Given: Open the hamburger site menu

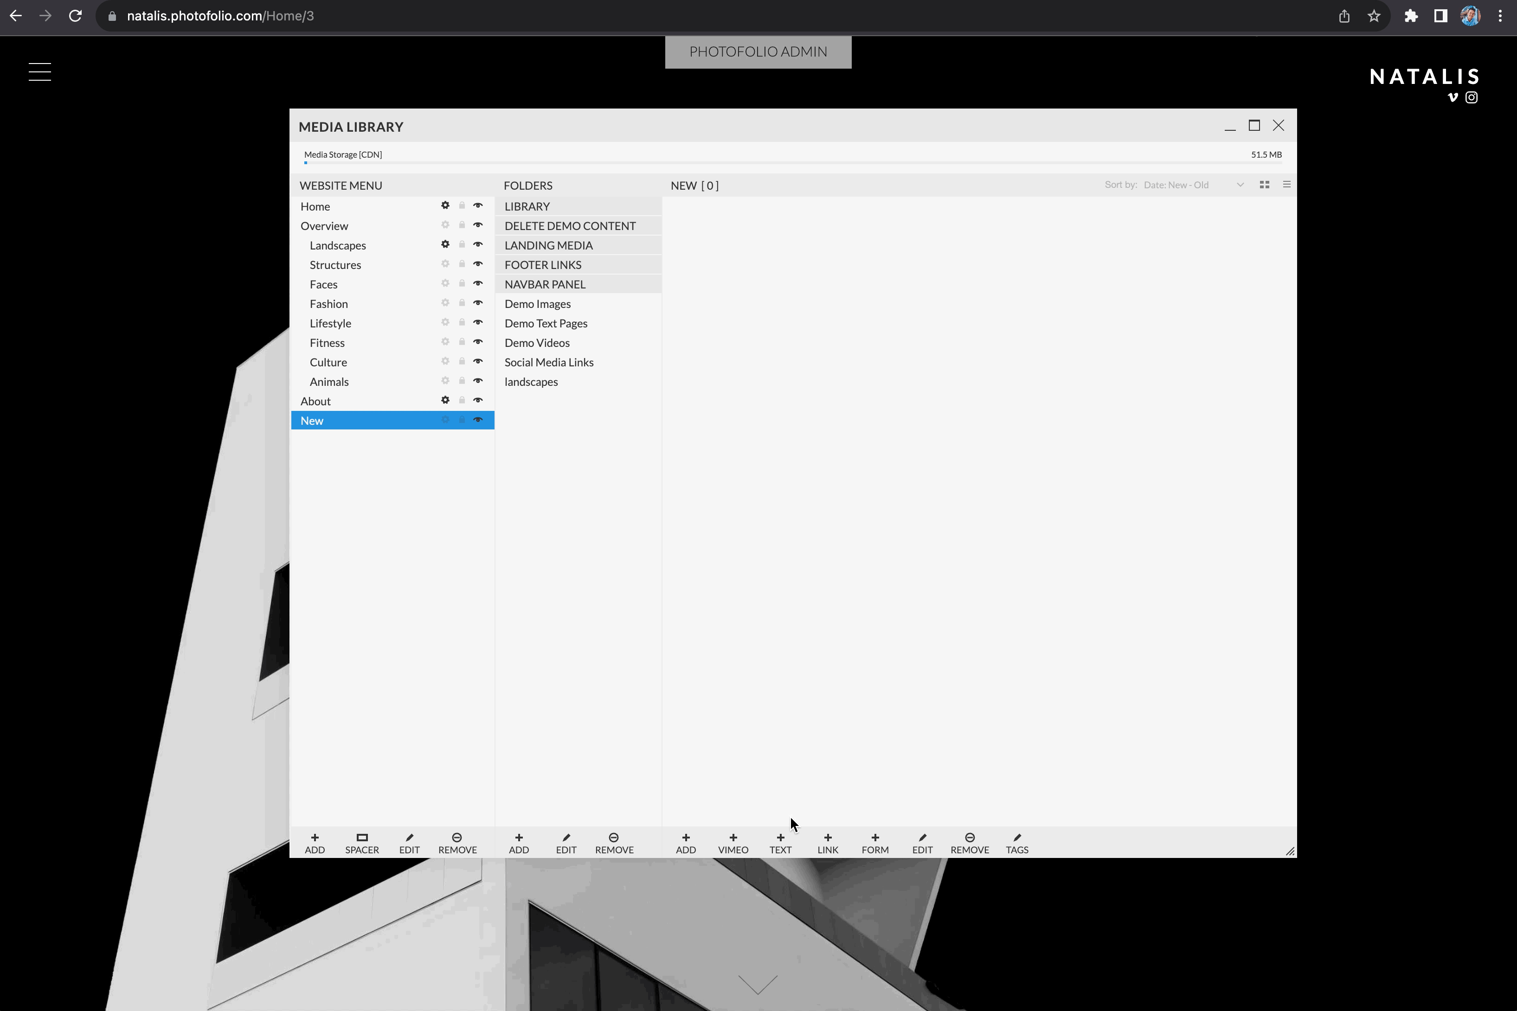Looking at the screenshot, I should pyautogui.click(x=40, y=71).
